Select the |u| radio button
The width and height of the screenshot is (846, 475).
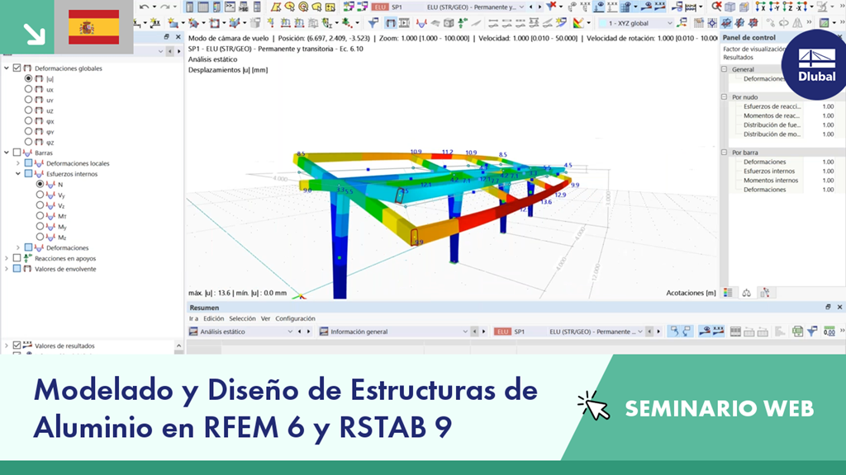(29, 78)
